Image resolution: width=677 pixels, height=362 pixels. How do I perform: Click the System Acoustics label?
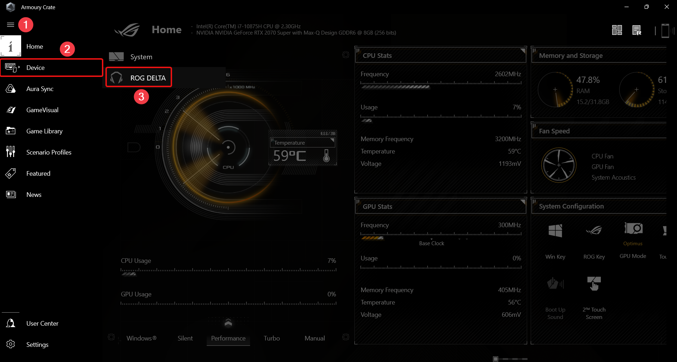point(614,177)
